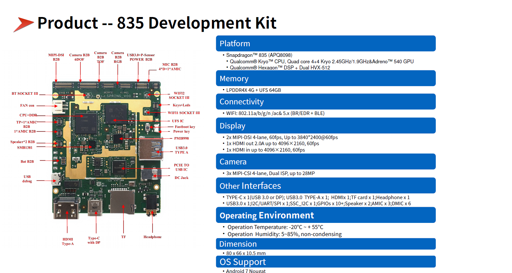
Task: Click the Camera section header
Action: click(x=326, y=162)
